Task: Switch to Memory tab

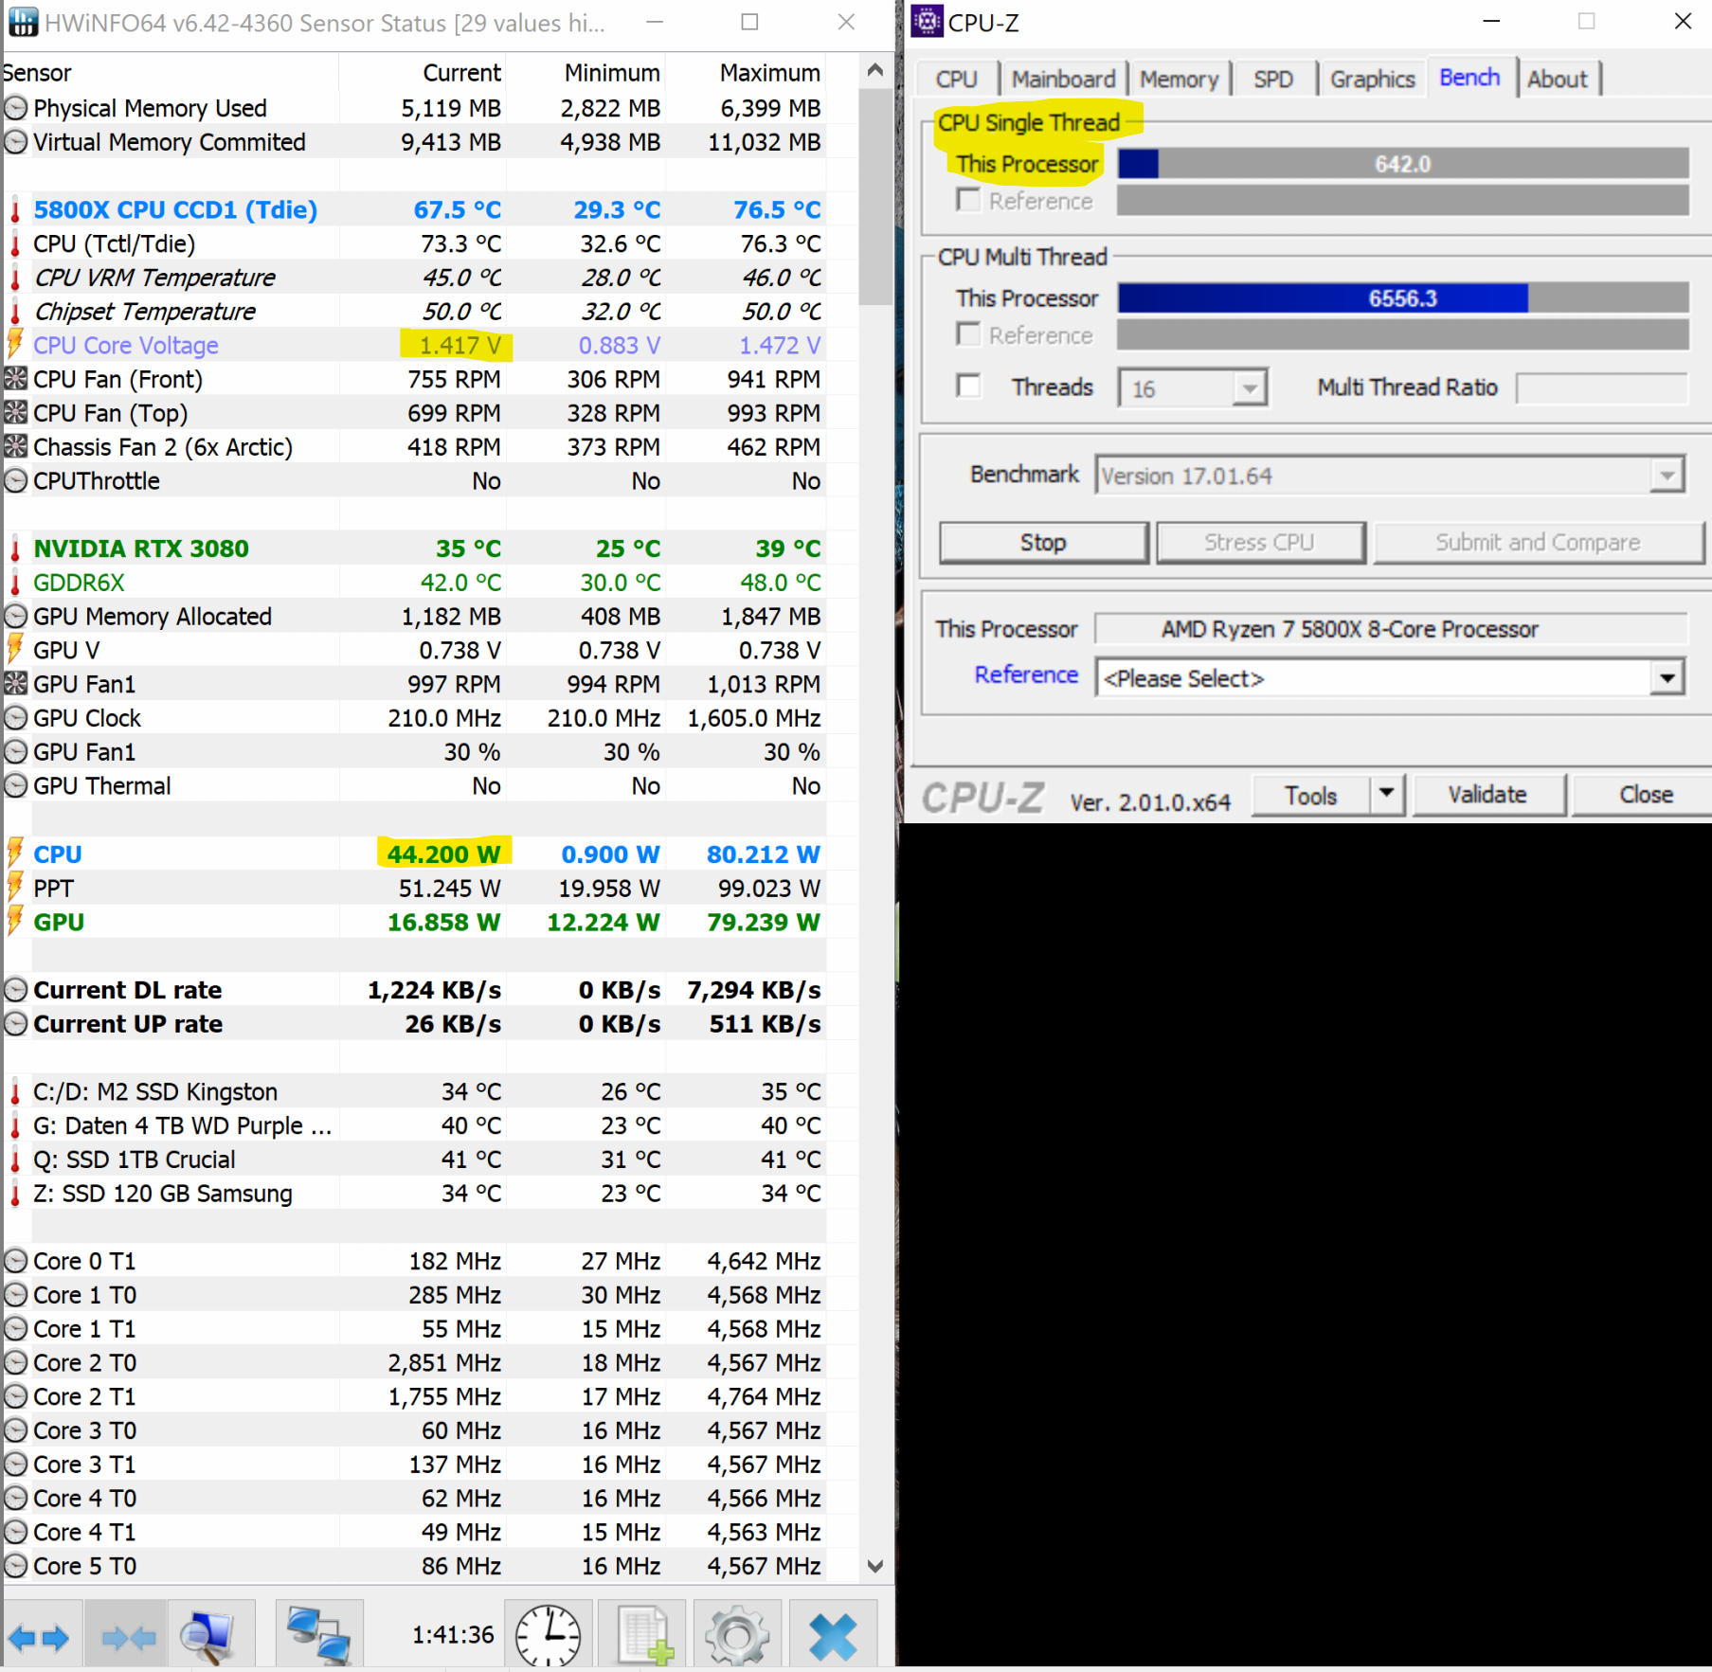Action: (1179, 79)
